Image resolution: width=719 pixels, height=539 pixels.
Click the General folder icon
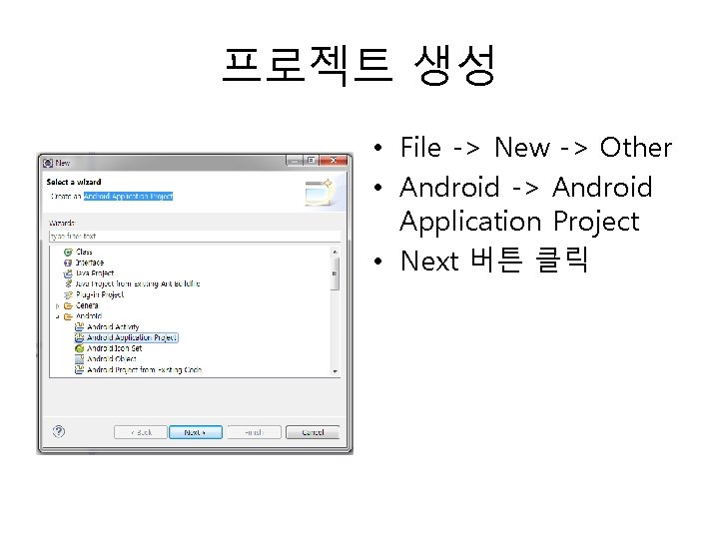tap(68, 305)
